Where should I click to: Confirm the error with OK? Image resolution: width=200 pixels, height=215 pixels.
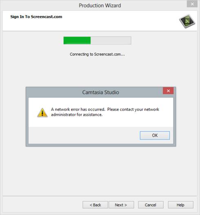click(x=155, y=135)
